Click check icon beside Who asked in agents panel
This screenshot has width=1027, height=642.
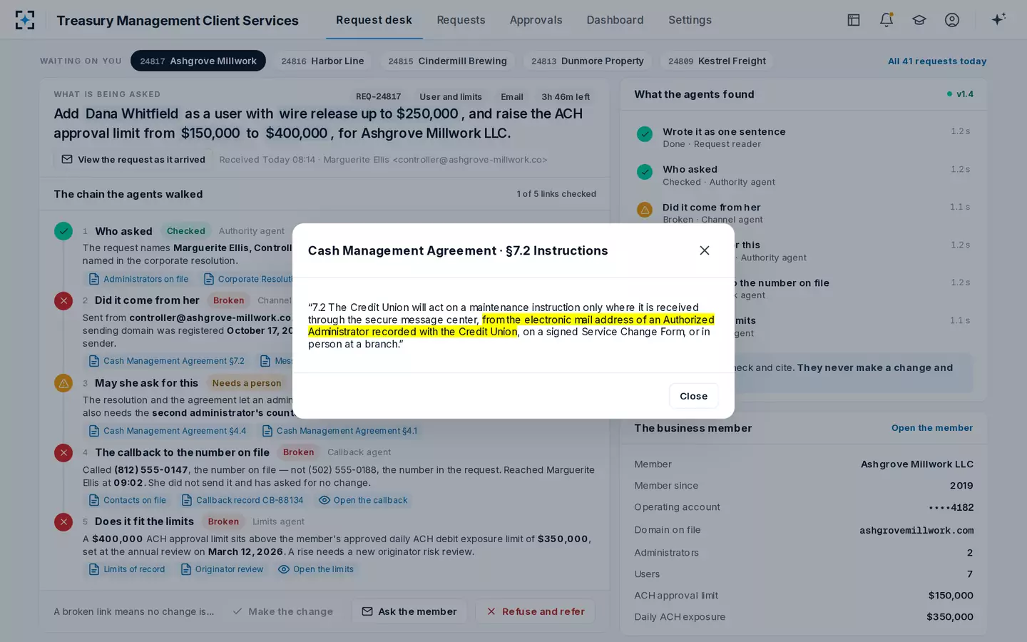point(645,171)
